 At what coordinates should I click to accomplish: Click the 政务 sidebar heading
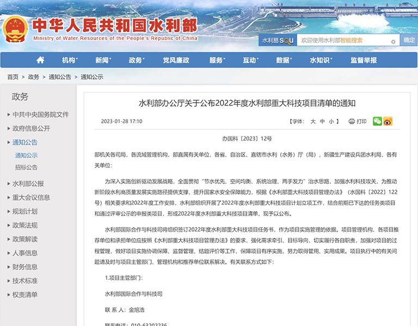point(20,96)
